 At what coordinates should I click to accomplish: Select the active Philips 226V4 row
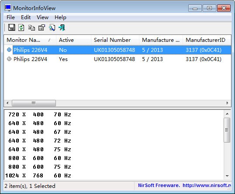117,59
